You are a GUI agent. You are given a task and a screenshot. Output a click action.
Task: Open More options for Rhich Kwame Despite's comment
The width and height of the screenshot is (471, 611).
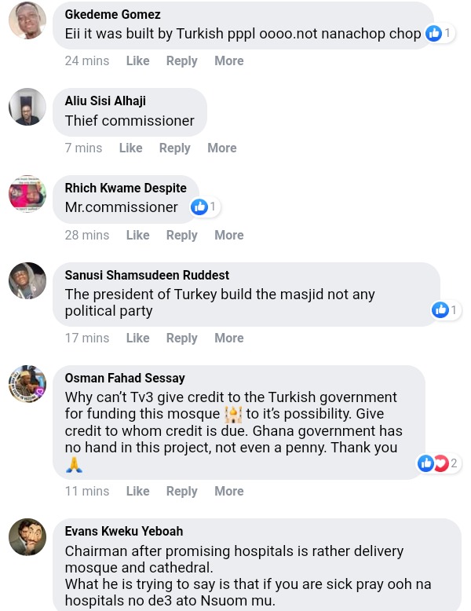pos(229,236)
